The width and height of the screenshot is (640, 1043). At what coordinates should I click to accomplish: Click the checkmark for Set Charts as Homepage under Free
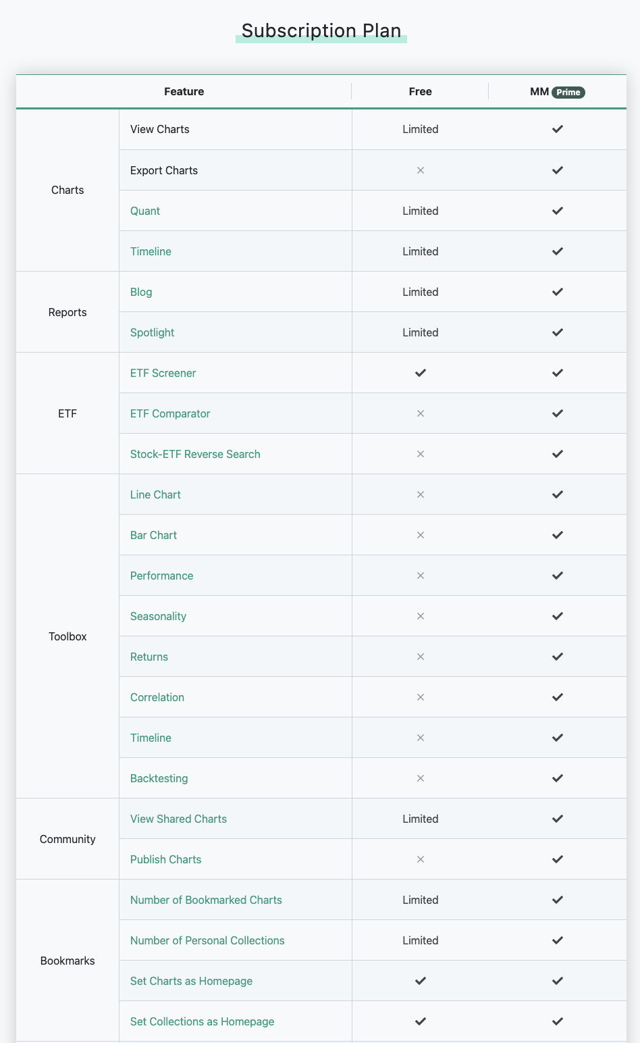420,980
